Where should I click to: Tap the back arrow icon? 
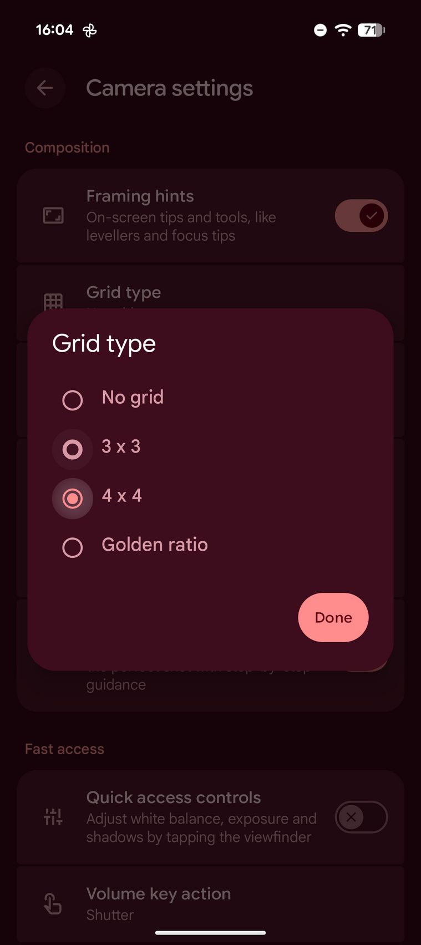[45, 88]
